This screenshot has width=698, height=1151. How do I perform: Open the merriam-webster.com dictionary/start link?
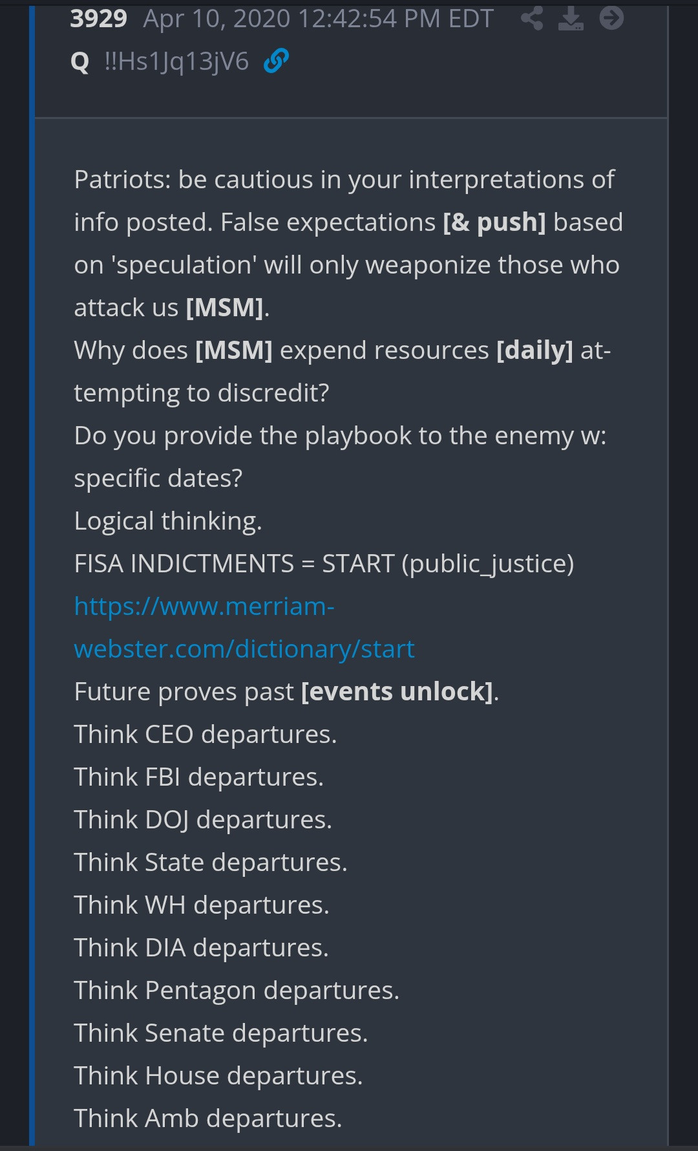click(244, 627)
